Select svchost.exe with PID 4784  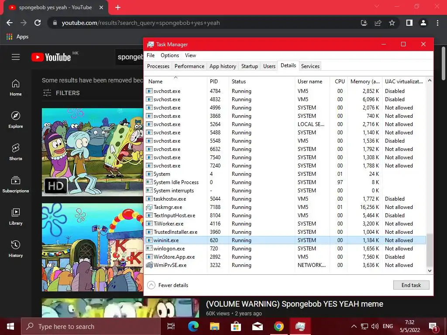(x=285, y=91)
